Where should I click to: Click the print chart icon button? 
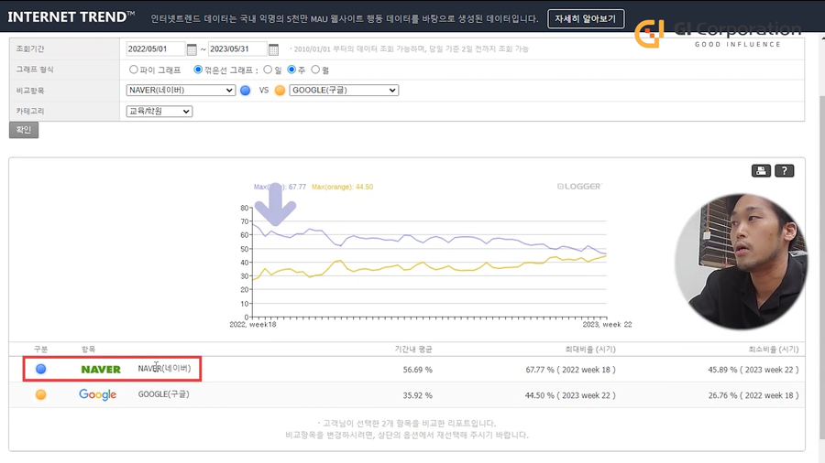tap(761, 170)
